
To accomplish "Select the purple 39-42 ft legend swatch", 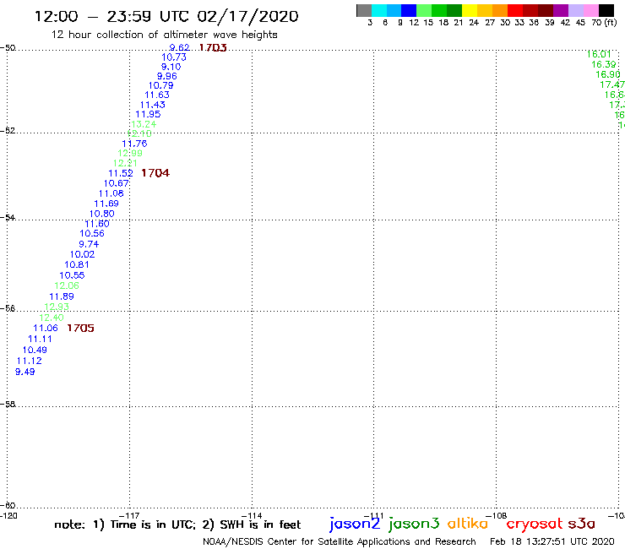I will click(561, 10).
